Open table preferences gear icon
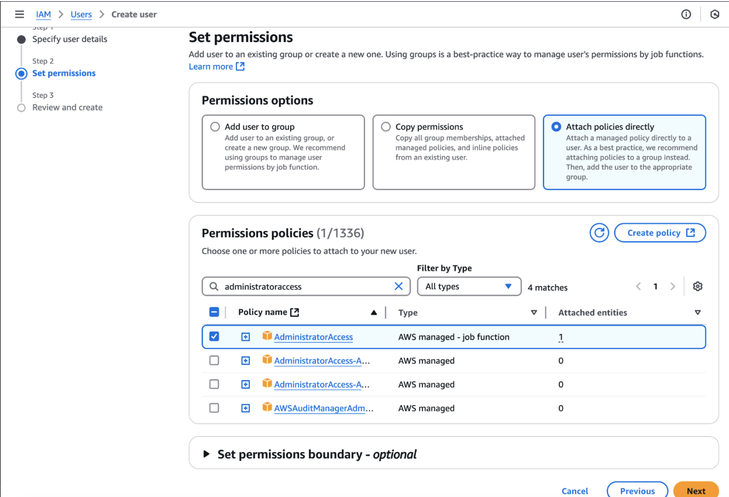This screenshot has width=729, height=497. tap(697, 287)
